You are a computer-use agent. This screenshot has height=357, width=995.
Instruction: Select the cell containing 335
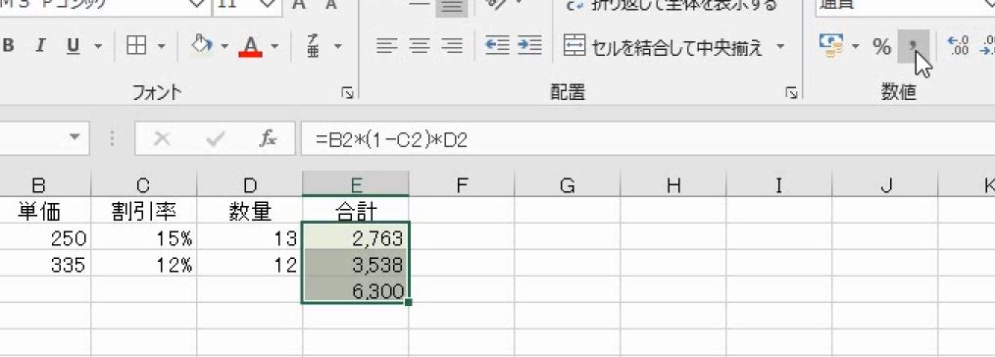(45, 263)
